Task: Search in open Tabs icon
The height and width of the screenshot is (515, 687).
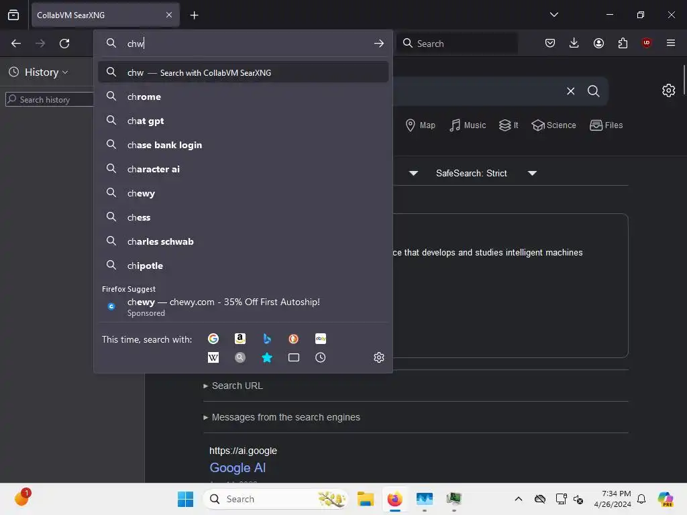Action: [294, 358]
